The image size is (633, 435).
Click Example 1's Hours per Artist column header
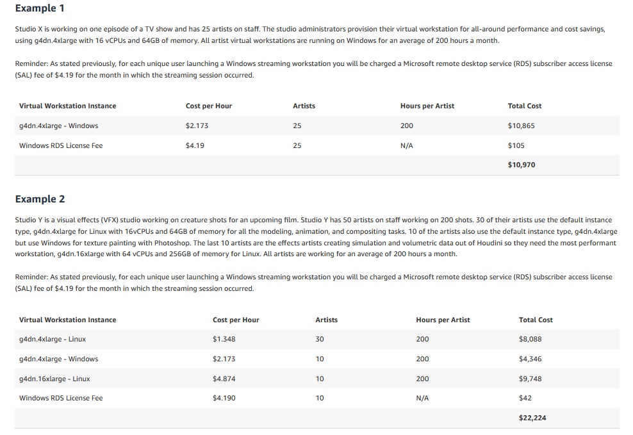(427, 106)
